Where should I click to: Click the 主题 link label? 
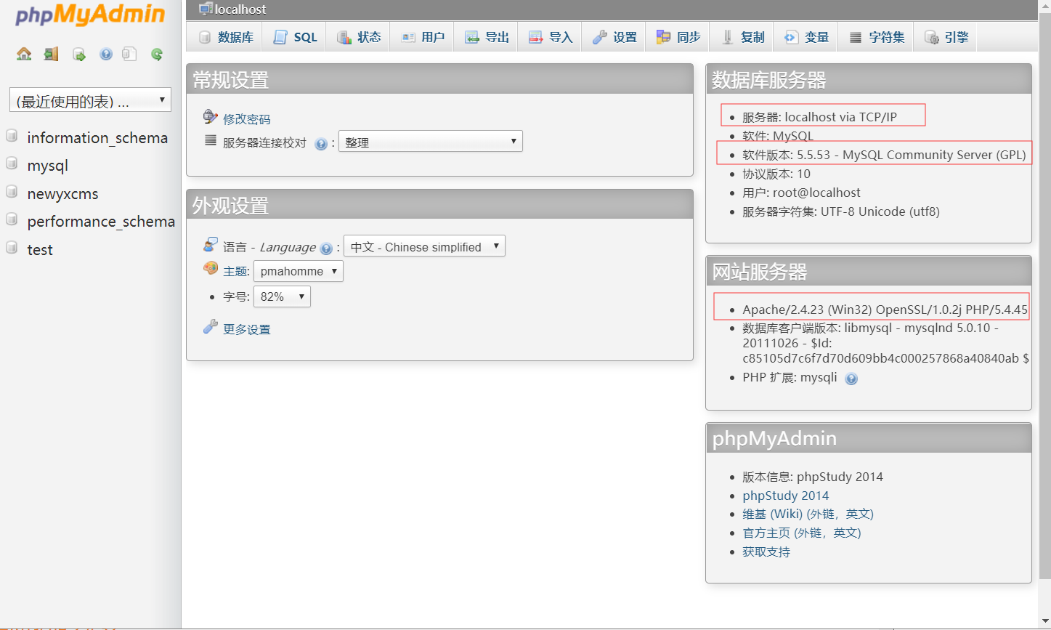pyautogui.click(x=236, y=271)
